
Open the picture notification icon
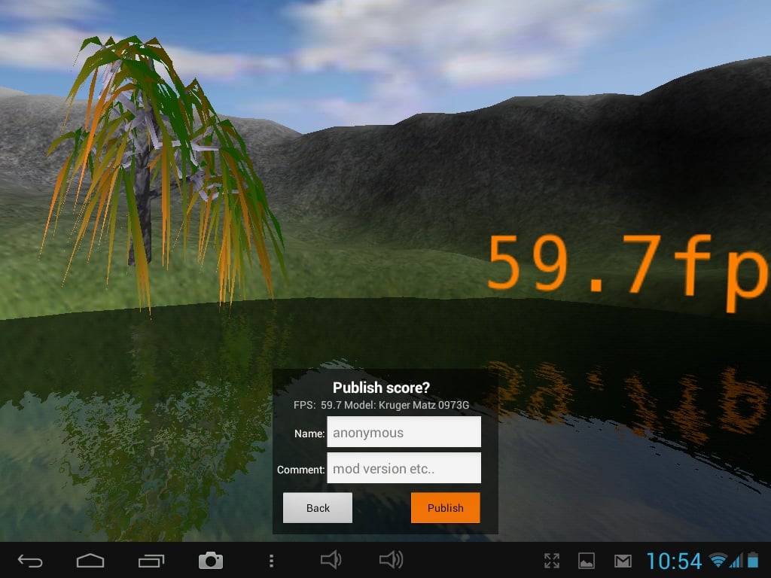[586, 561]
